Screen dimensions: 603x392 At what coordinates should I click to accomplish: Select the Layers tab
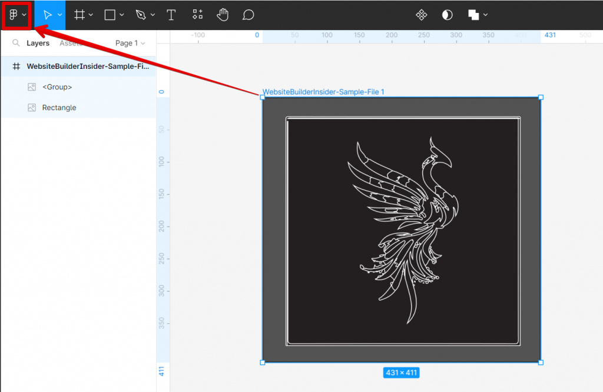[38, 42]
